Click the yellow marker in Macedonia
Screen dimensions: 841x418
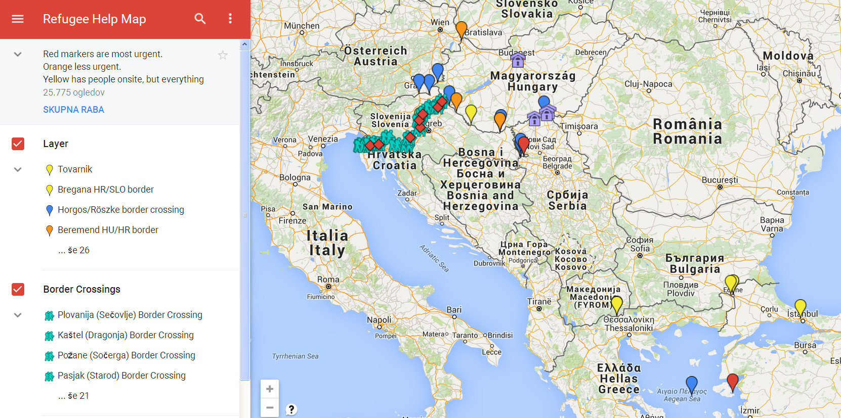617,305
